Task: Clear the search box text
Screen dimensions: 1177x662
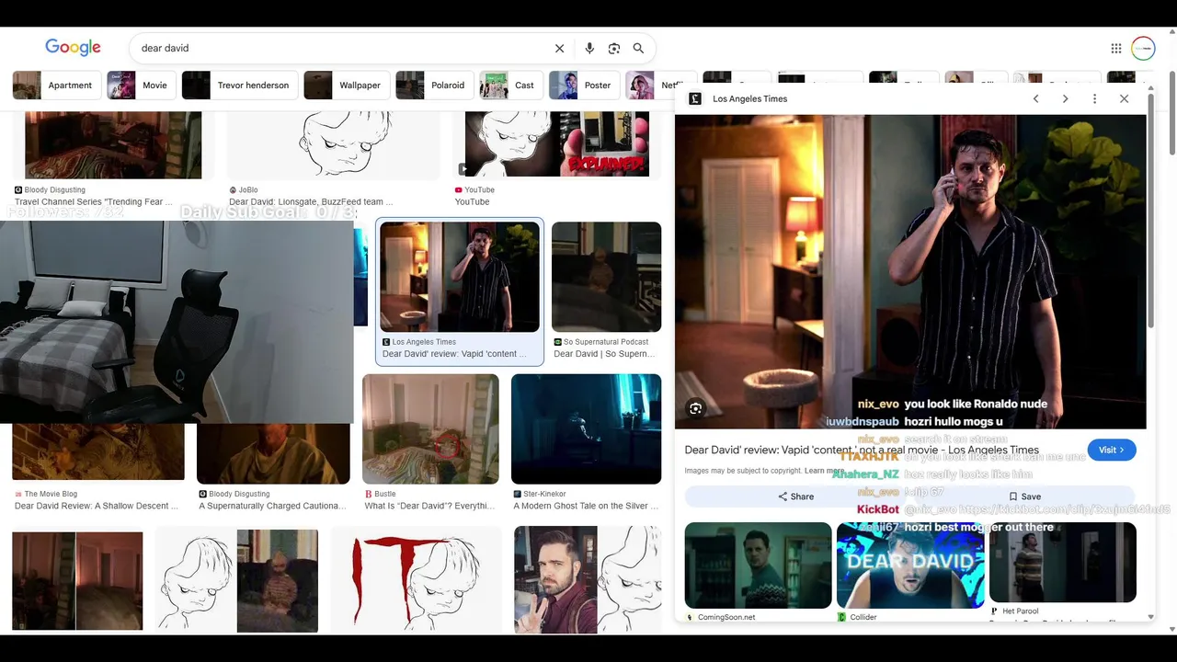Action: 559,49
